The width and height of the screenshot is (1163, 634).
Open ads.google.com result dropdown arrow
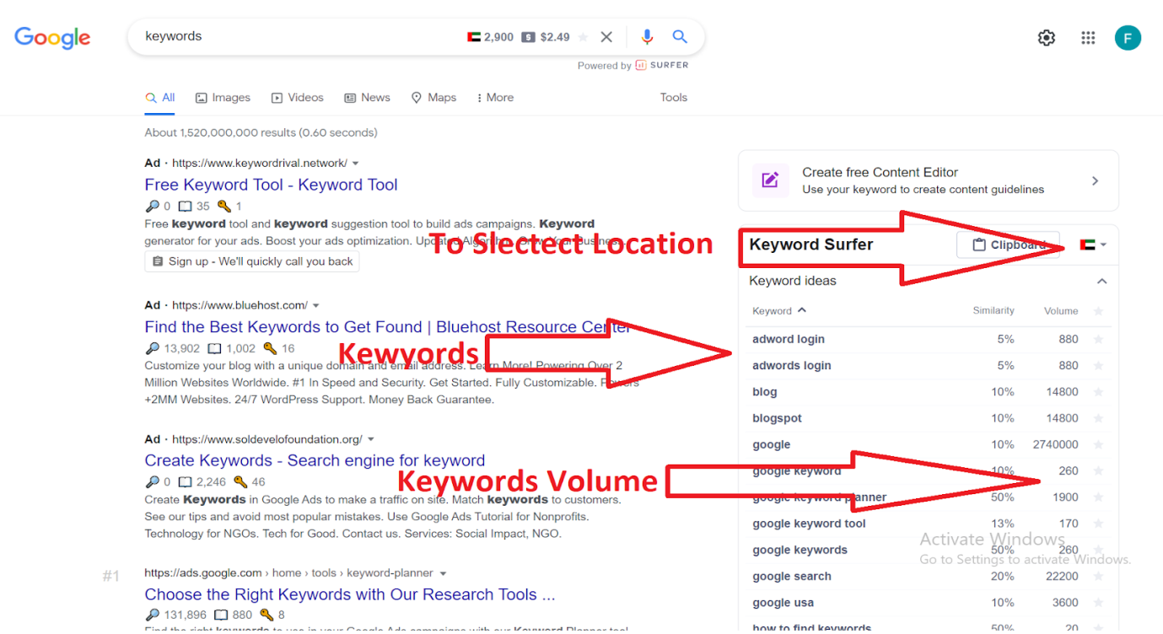pyautogui.click(x=443, y=573)
